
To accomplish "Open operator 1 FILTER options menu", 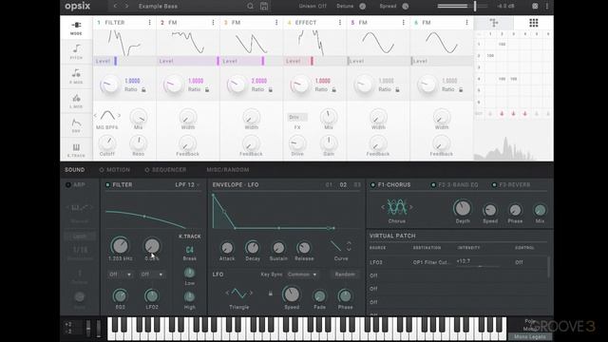I will tap(150, 23).
